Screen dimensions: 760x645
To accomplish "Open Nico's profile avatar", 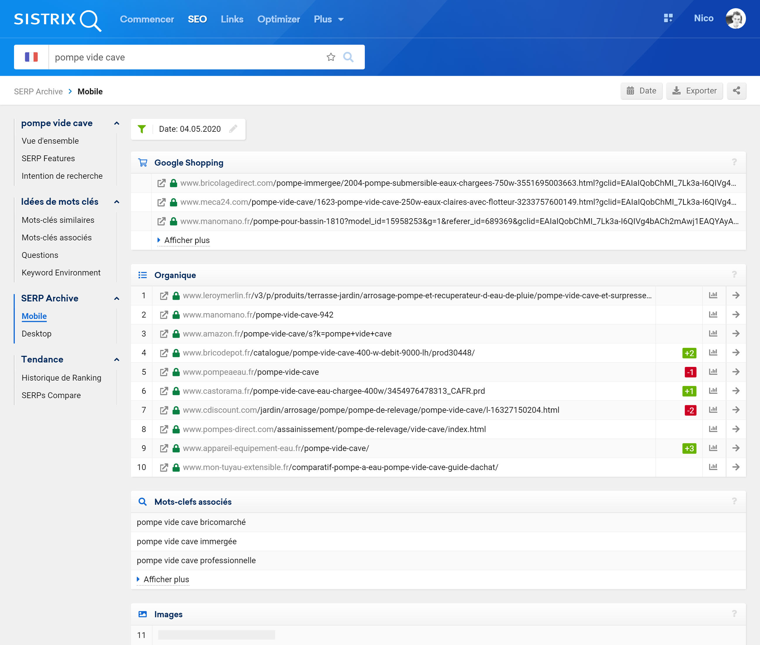I will (736, 18).
